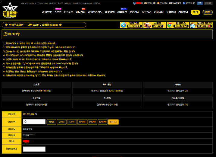Click the 미니게임 rolling amount 405,718,617원
The image size is (216, 157).
116,91
